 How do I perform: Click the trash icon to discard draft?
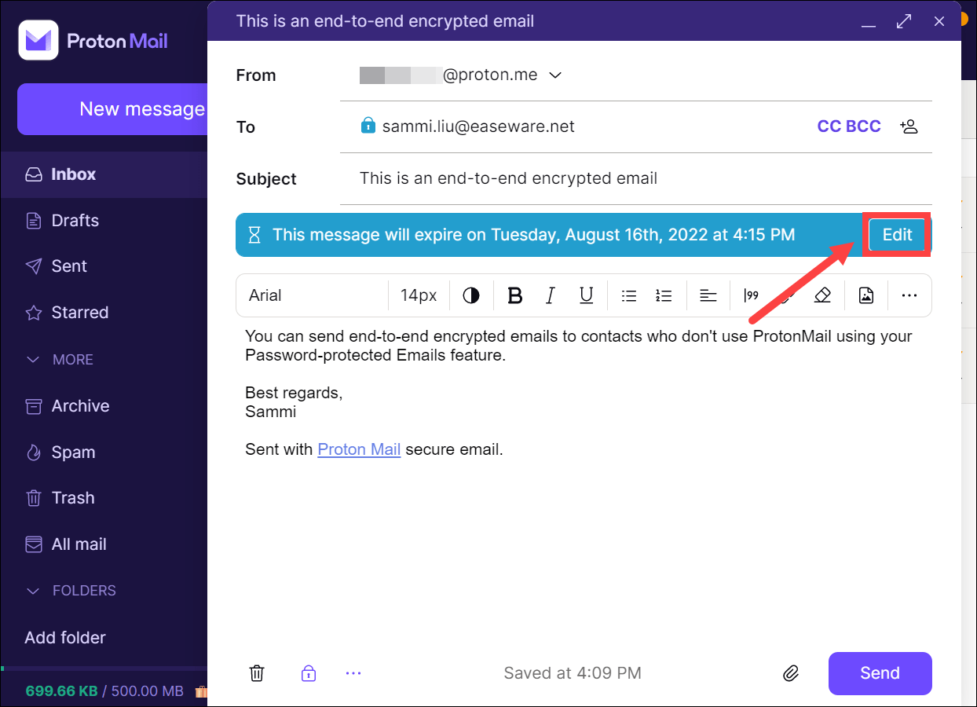click(257, 673)
